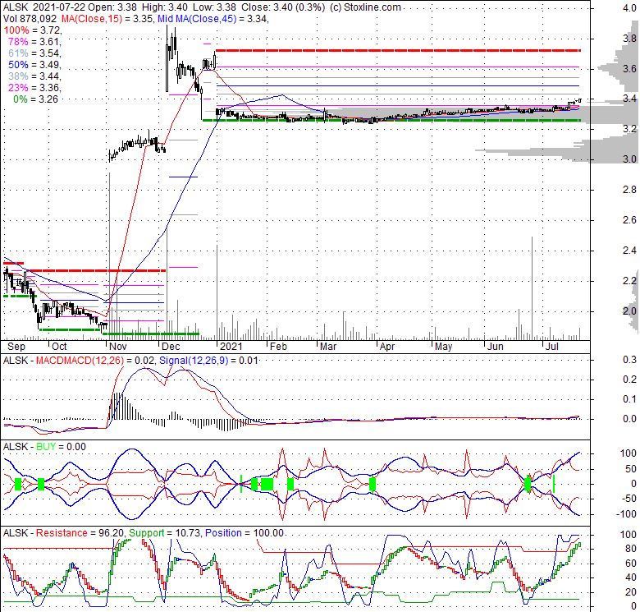Click the 'Mar' month label on time axis
This screenshot has width=640, height=612.
coord(328,347)
